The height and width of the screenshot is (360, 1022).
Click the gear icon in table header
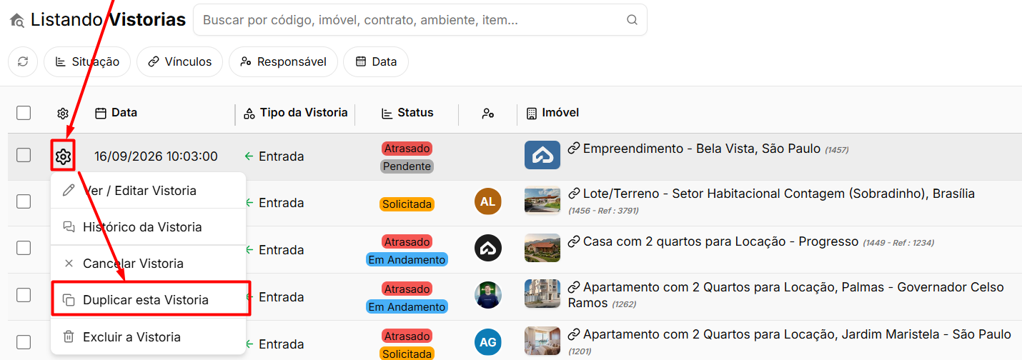pyautogui.click(x=63, y=113)
